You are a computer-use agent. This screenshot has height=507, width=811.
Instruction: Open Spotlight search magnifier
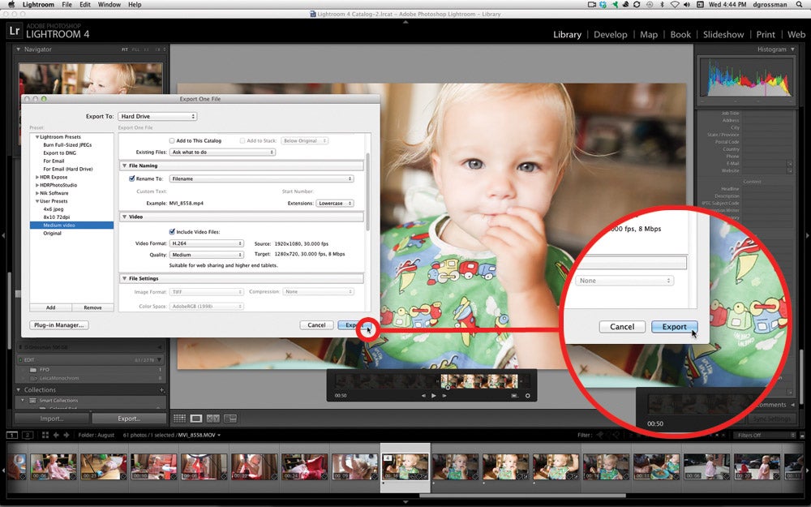[800, 5]
